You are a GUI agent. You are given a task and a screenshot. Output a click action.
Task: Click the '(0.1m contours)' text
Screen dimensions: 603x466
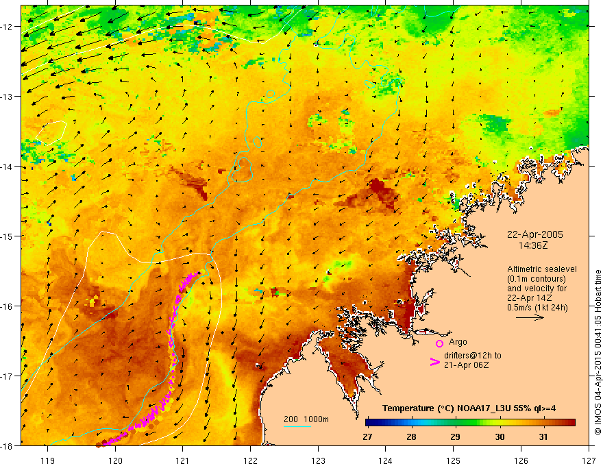(537, 279)
